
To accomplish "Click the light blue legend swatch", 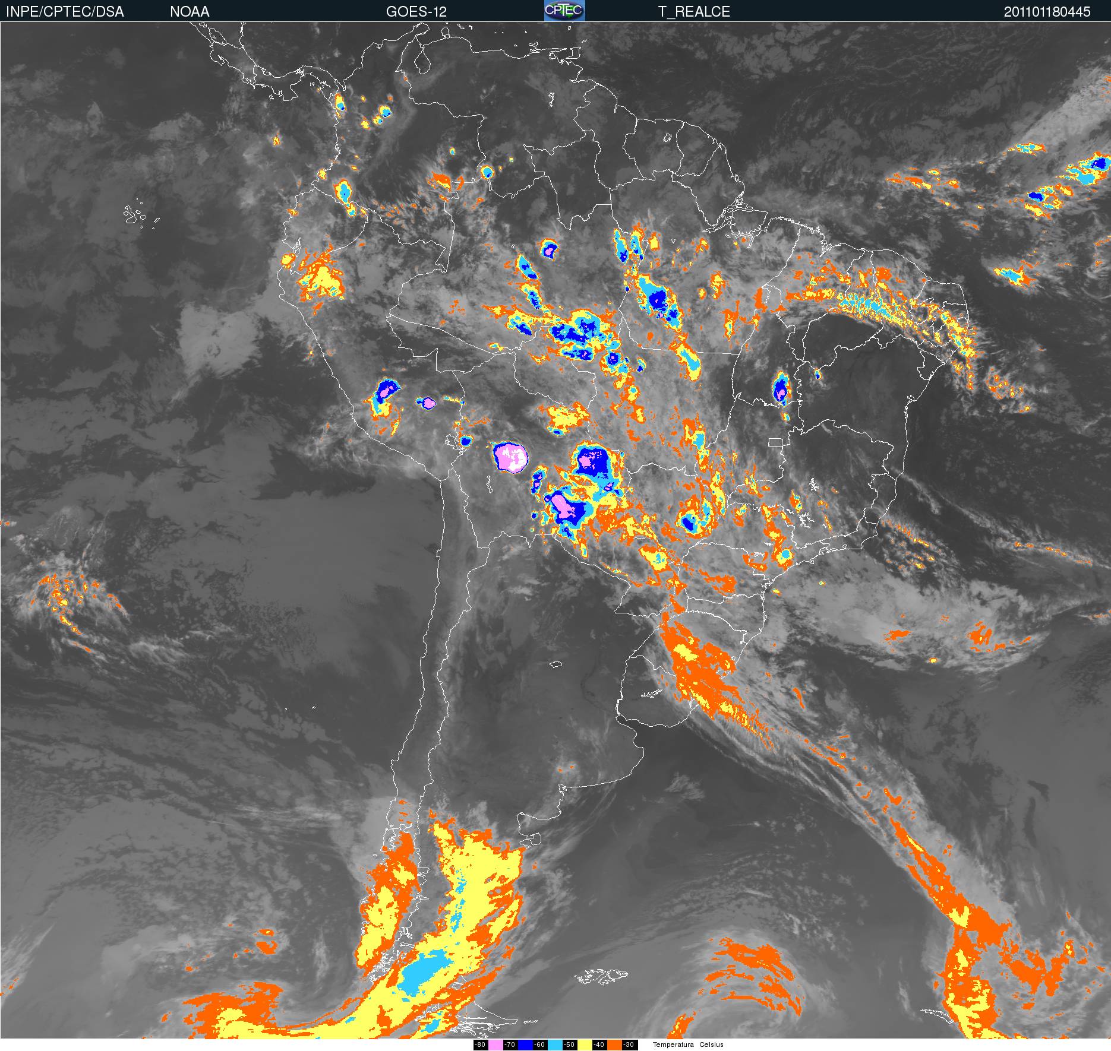I will coord(555,1045).
